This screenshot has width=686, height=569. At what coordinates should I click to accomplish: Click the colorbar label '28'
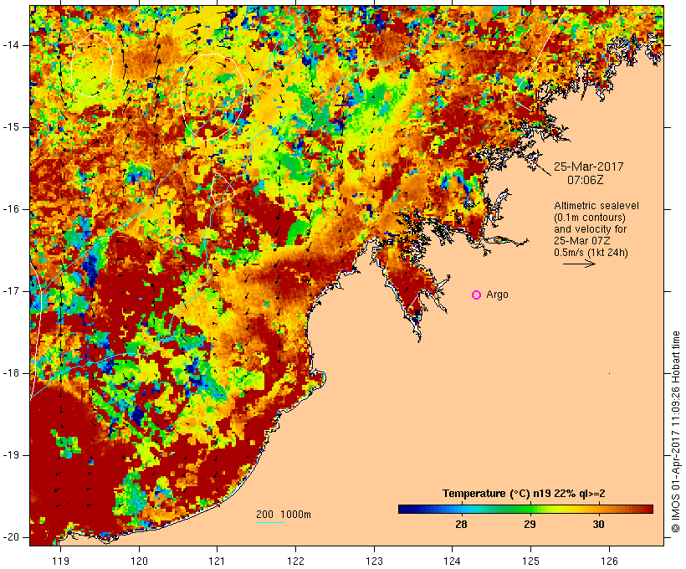tap(461, 525)
